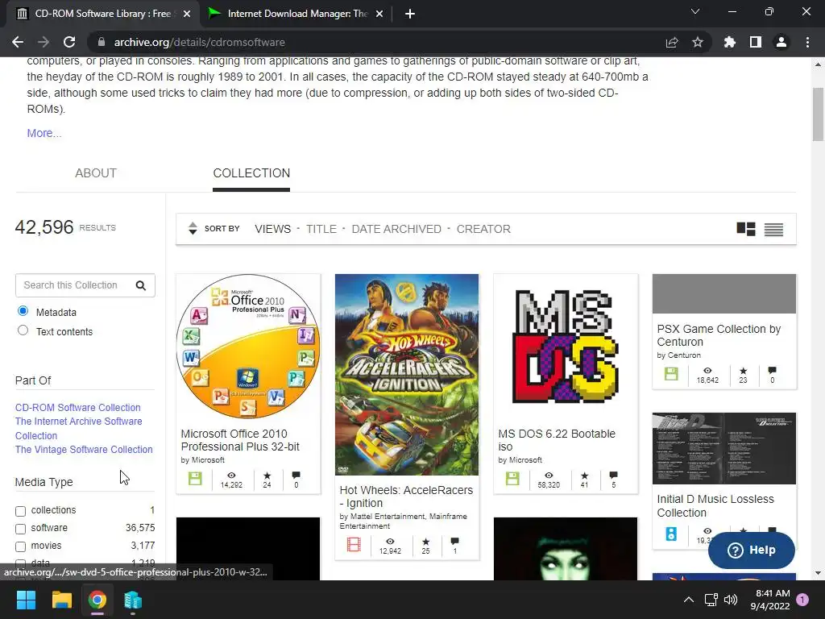Open the CD-ROM Software Collection link
825x619 pixels.
pyautogui.click(x=78, y=407)
